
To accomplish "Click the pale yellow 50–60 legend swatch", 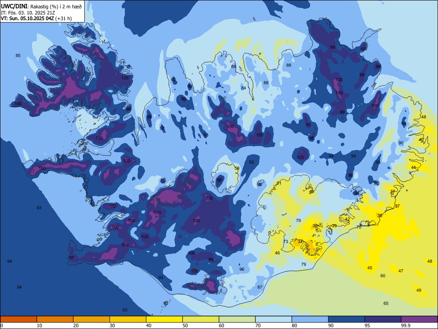I will 201,319.
